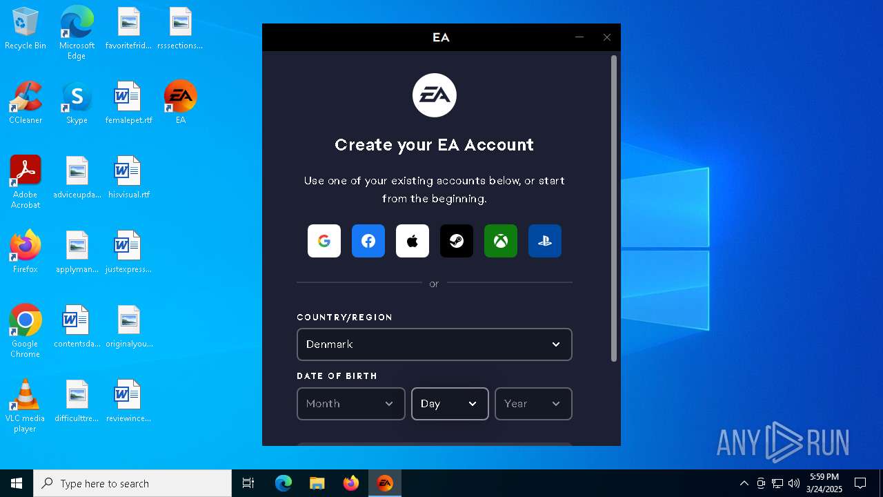Viewport: 883px width, 497px height.
Task: Select Skype desktop shortcut
Action: coord(77,103)
